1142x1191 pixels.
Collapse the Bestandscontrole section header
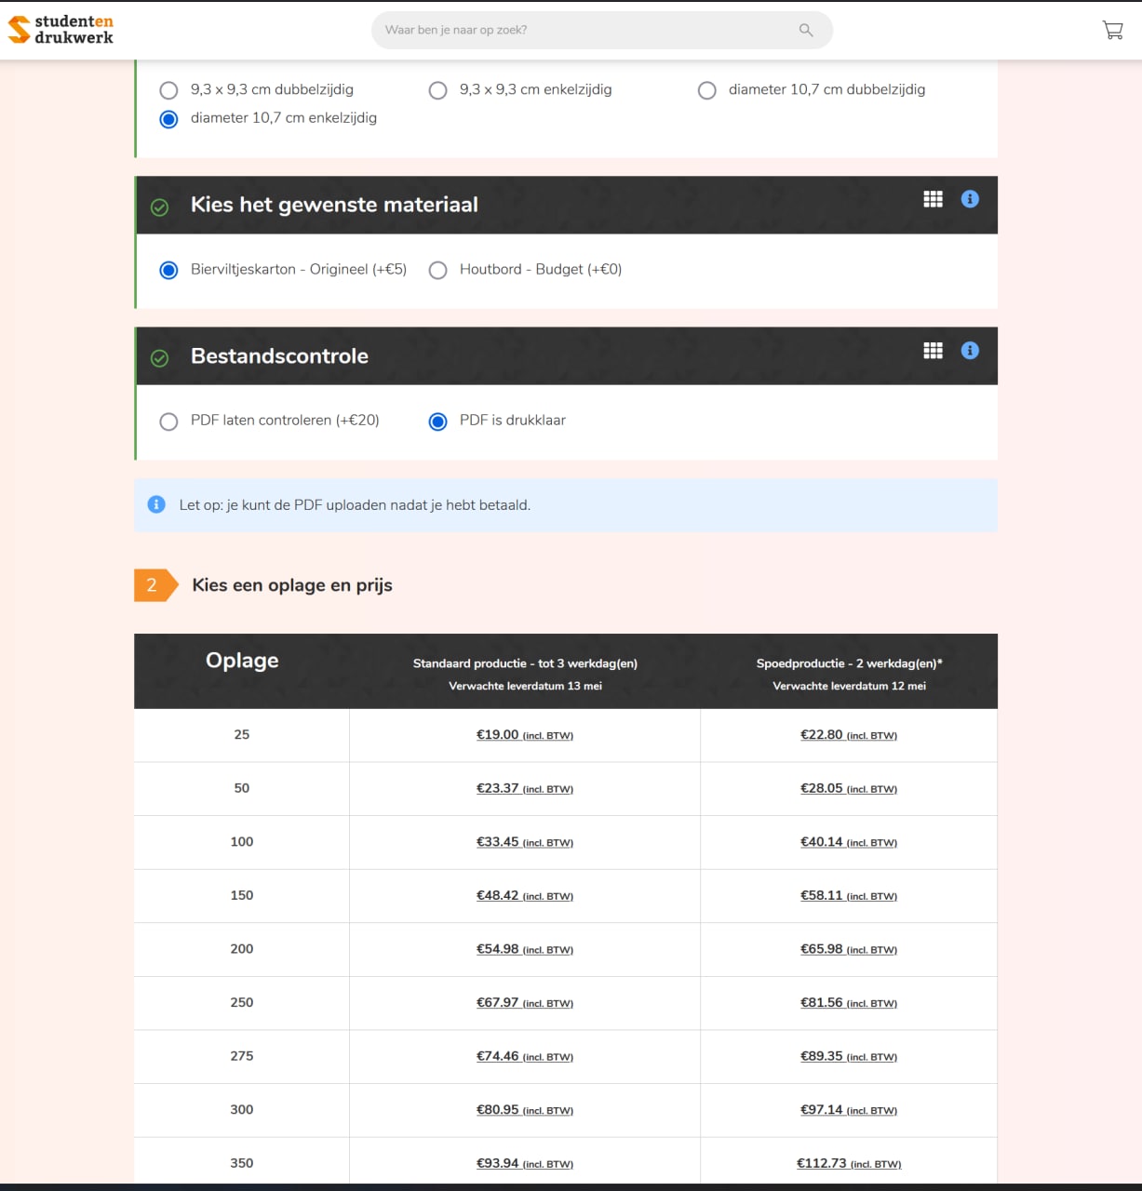(279, 356)
